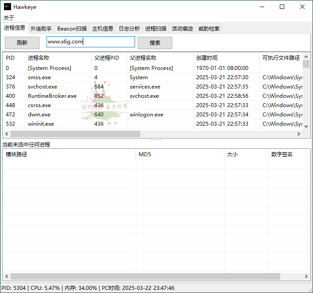Select the svchost.exe process row

[43, 87]
